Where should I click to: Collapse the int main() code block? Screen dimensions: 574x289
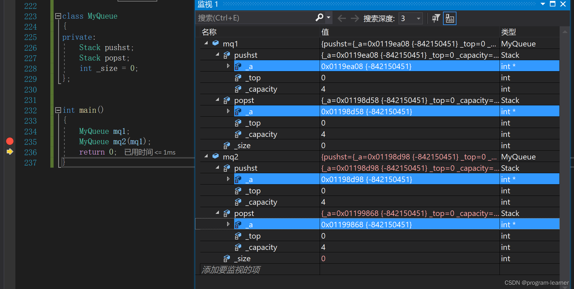58,110
